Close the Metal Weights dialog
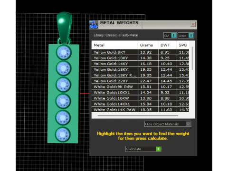 193,24
